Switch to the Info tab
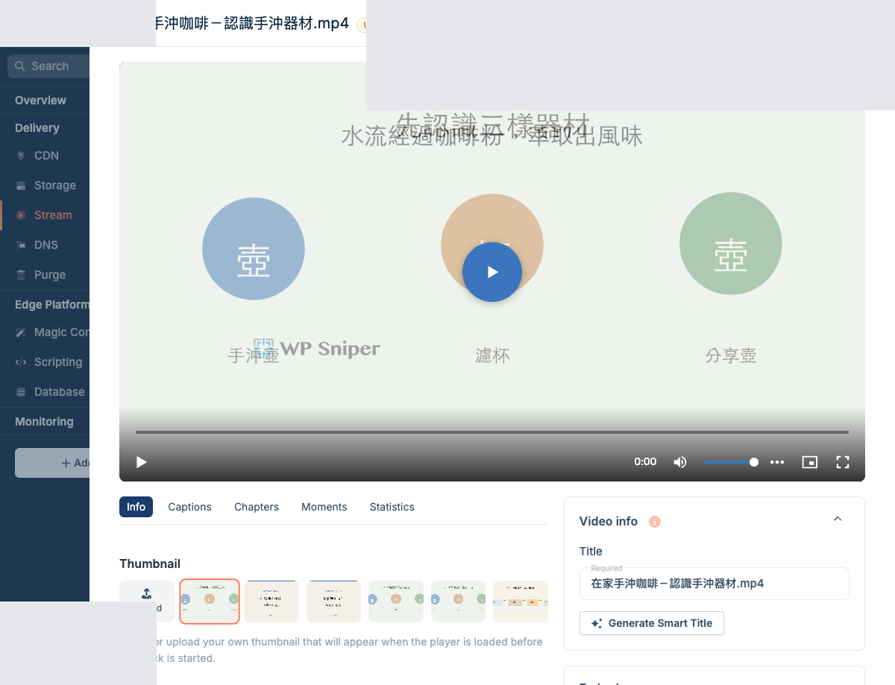The width and height of the screenshot is (895, 685). [x=136, y=507]
